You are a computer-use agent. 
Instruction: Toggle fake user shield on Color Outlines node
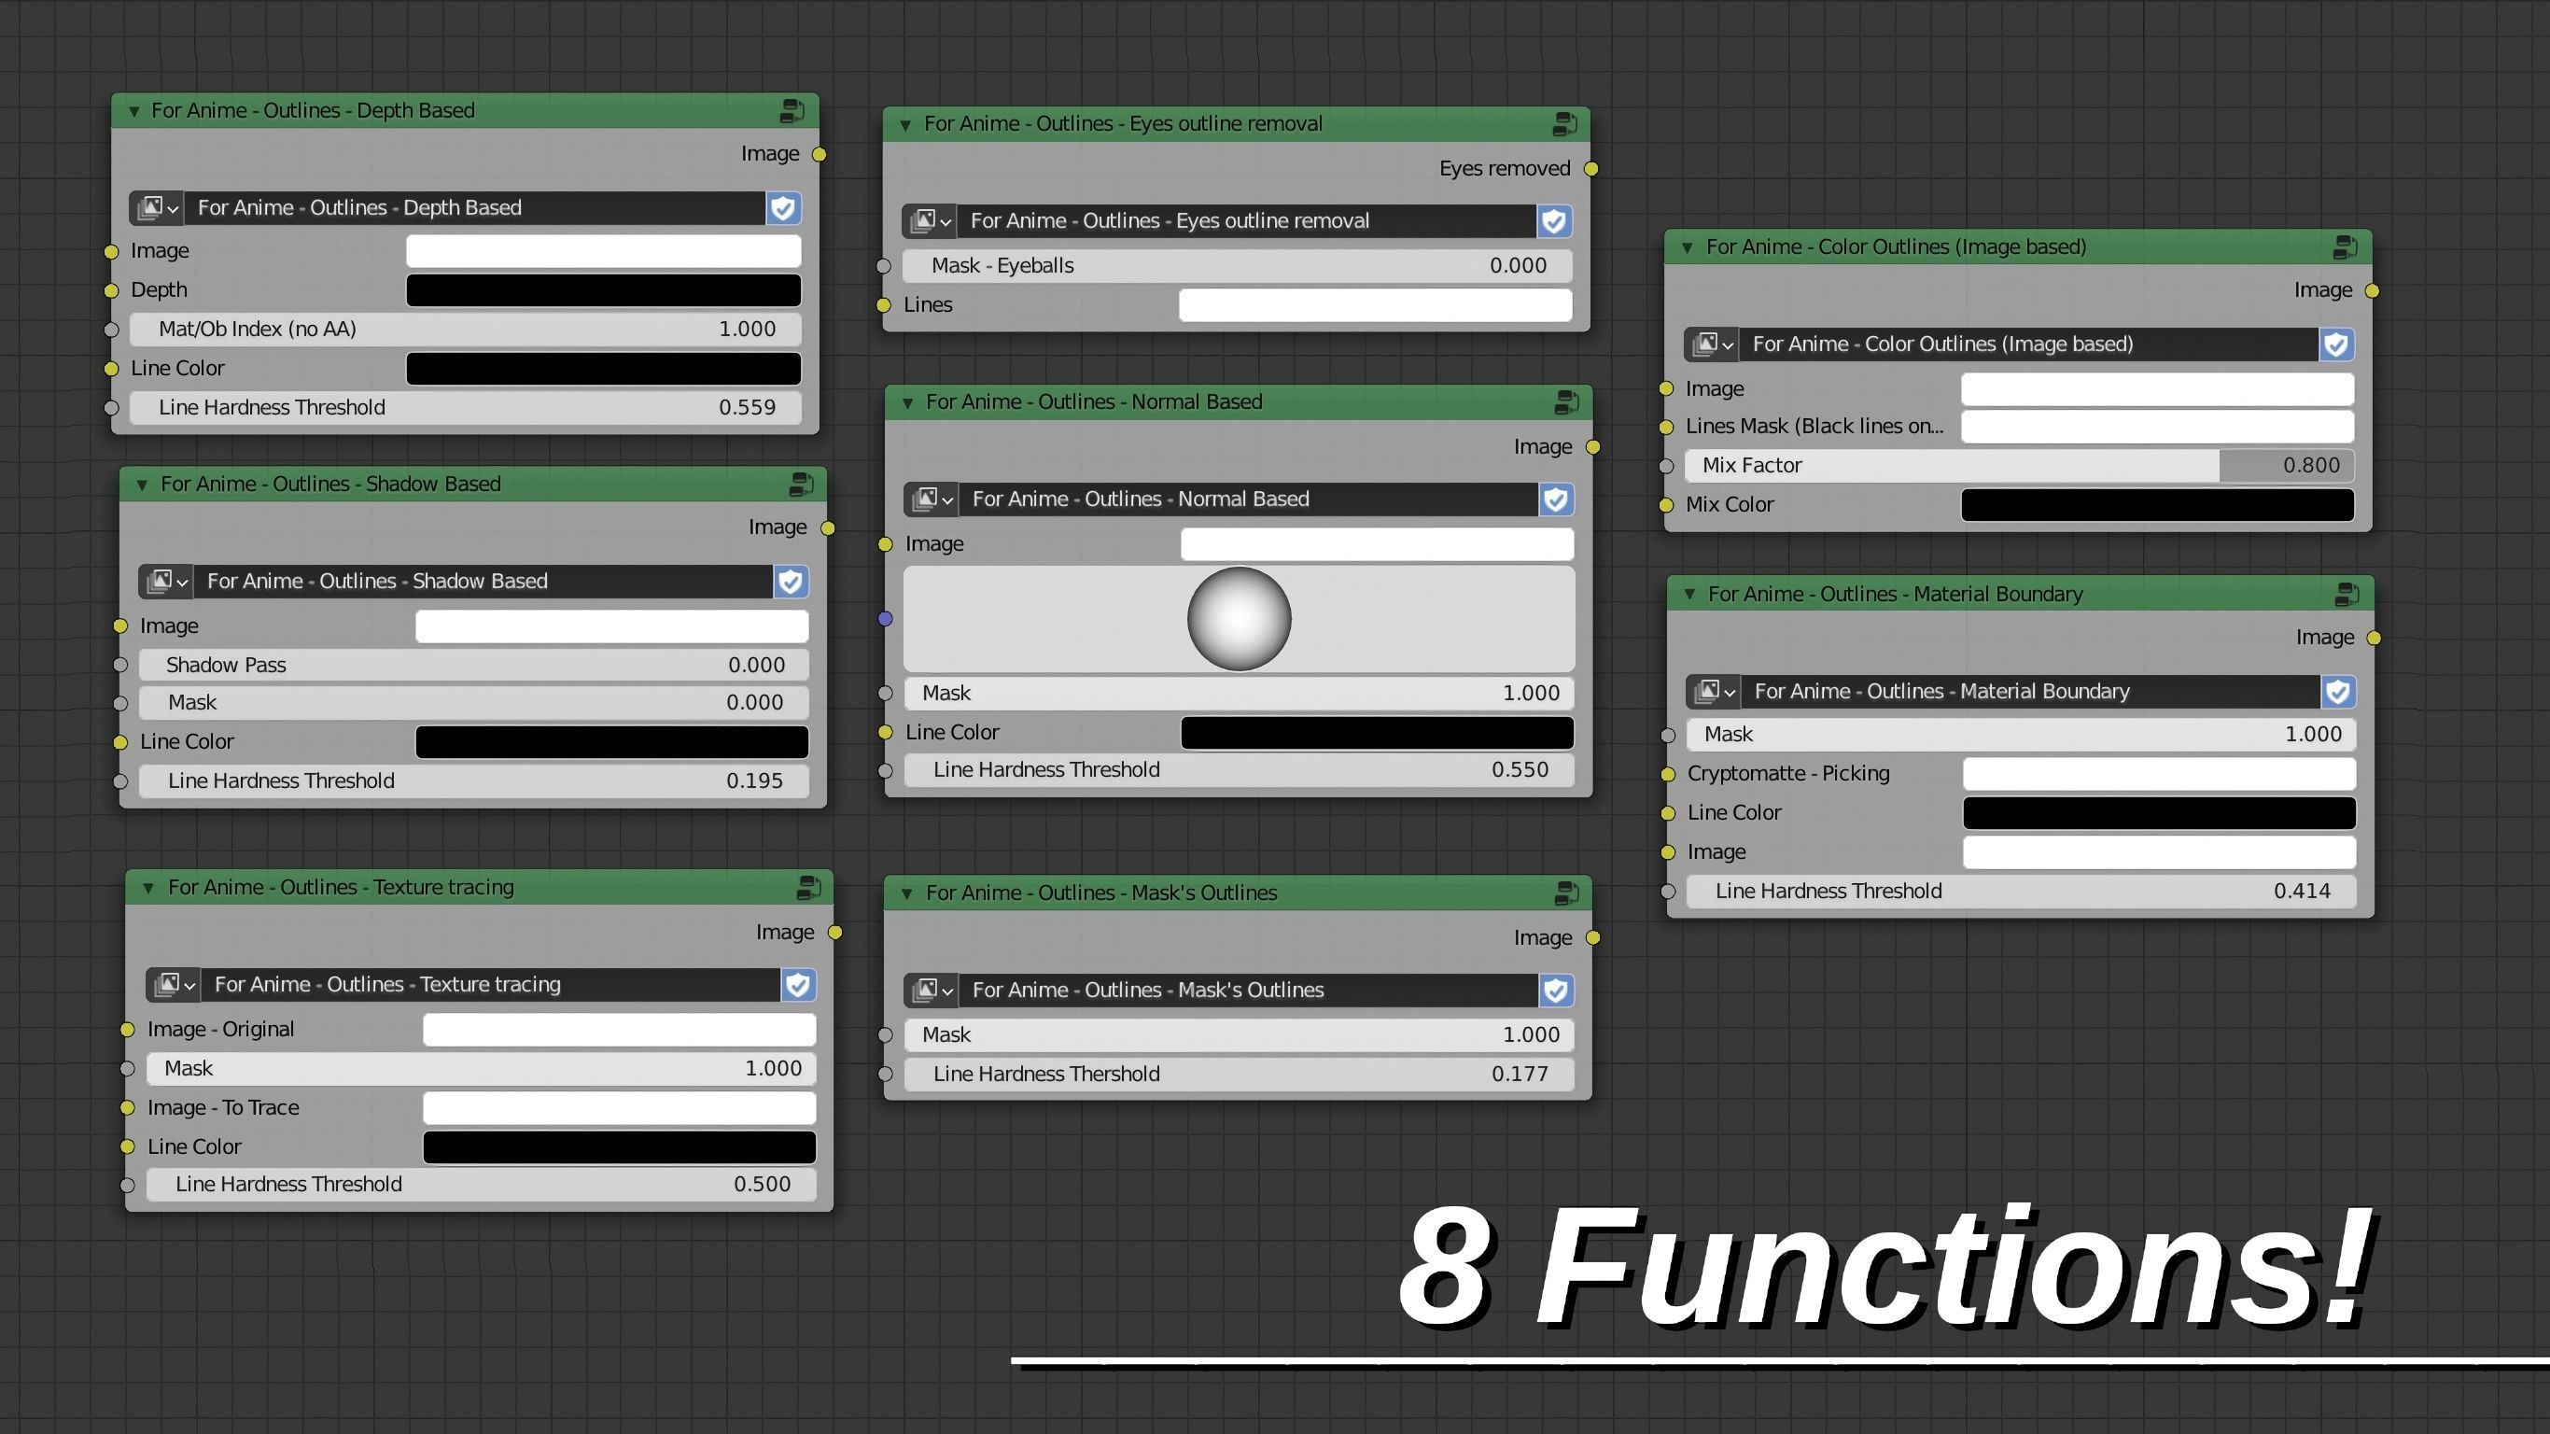[x=2336, y=344]
